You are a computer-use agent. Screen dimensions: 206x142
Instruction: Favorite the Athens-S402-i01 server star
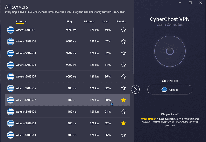click(123, 30)
